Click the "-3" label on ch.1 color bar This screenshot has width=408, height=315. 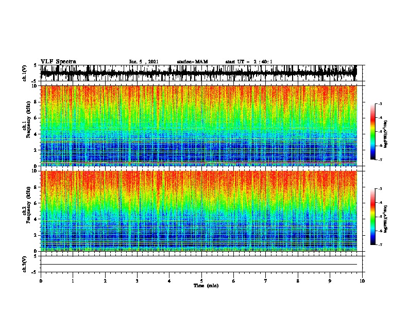pos(380,103)
